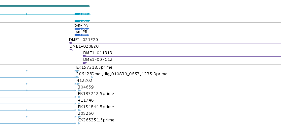Click the EK183212.5prime feature label
The width and height of the screenshot is (281, 125).
click(x=96, y=94)
